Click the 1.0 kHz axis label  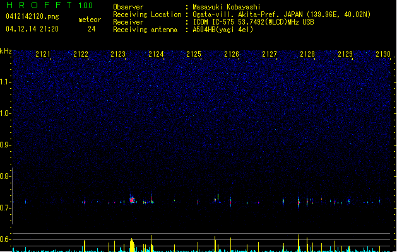click(x=6, y=113)
